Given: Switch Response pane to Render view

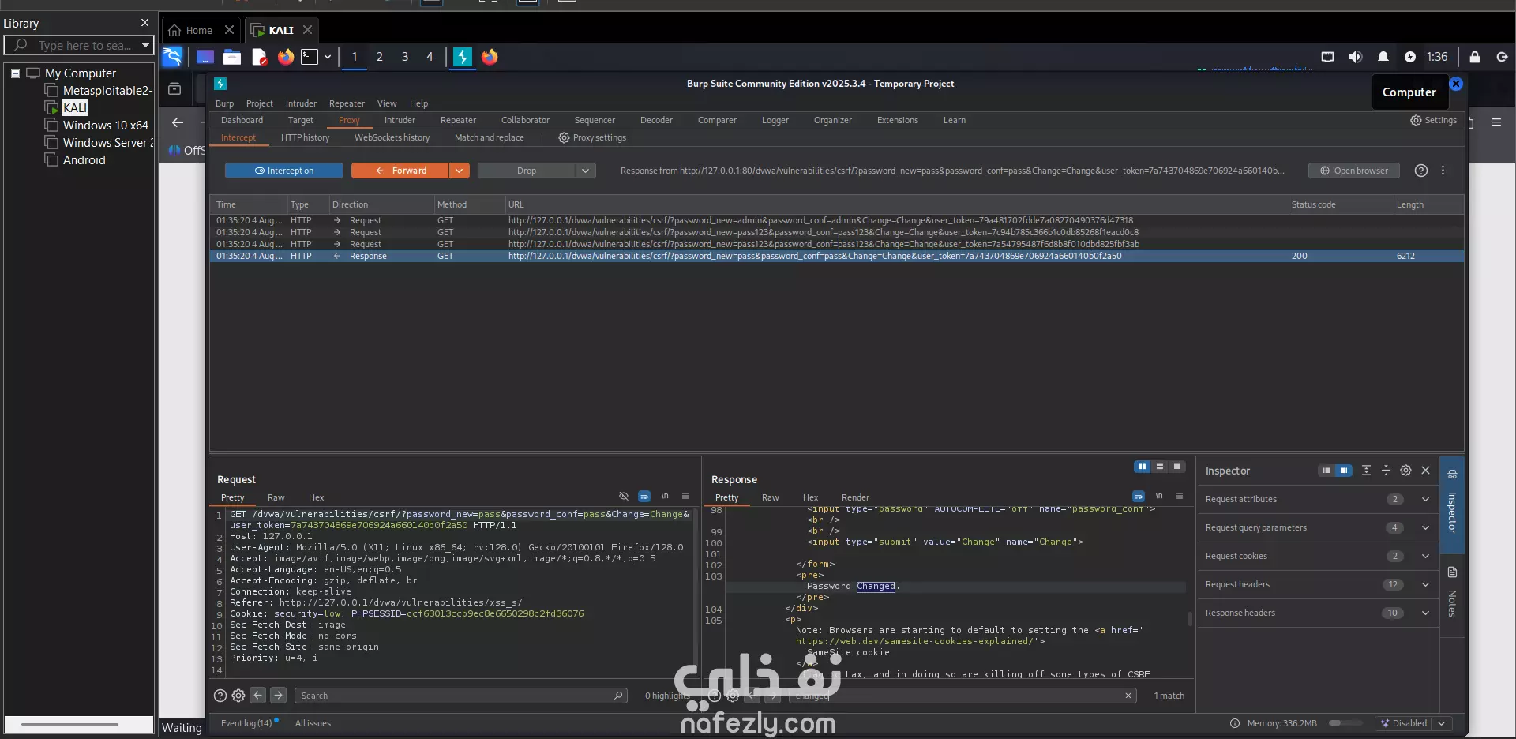Looking at the screenshot, I should click(x=855, y=497).
